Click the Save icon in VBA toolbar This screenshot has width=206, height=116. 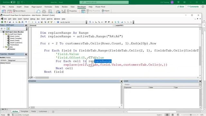tap(10, 22)
